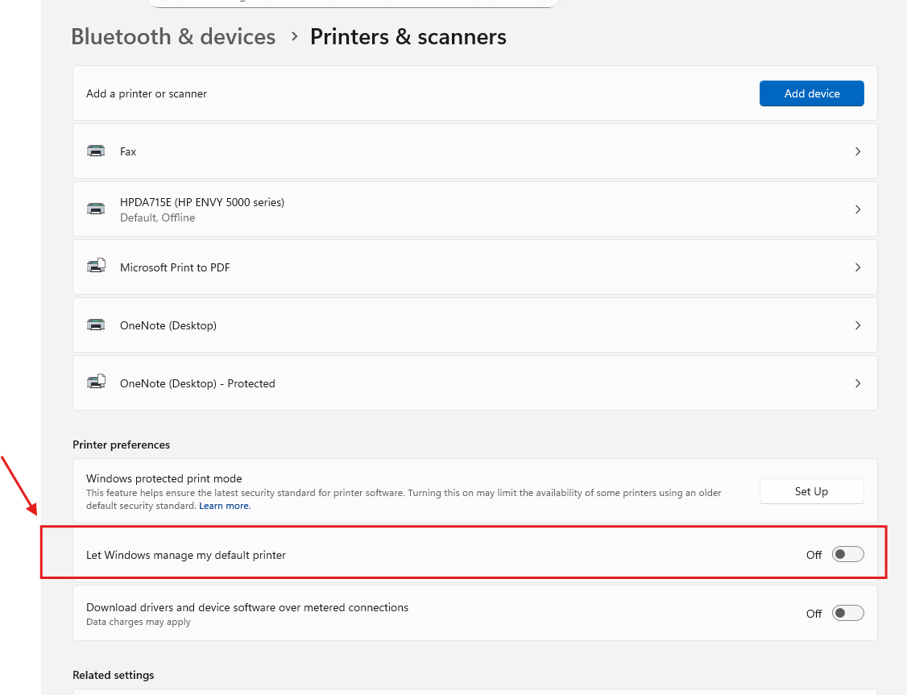Go back to Bluetooth & devices breadcrumb

(x=173, y=37)
